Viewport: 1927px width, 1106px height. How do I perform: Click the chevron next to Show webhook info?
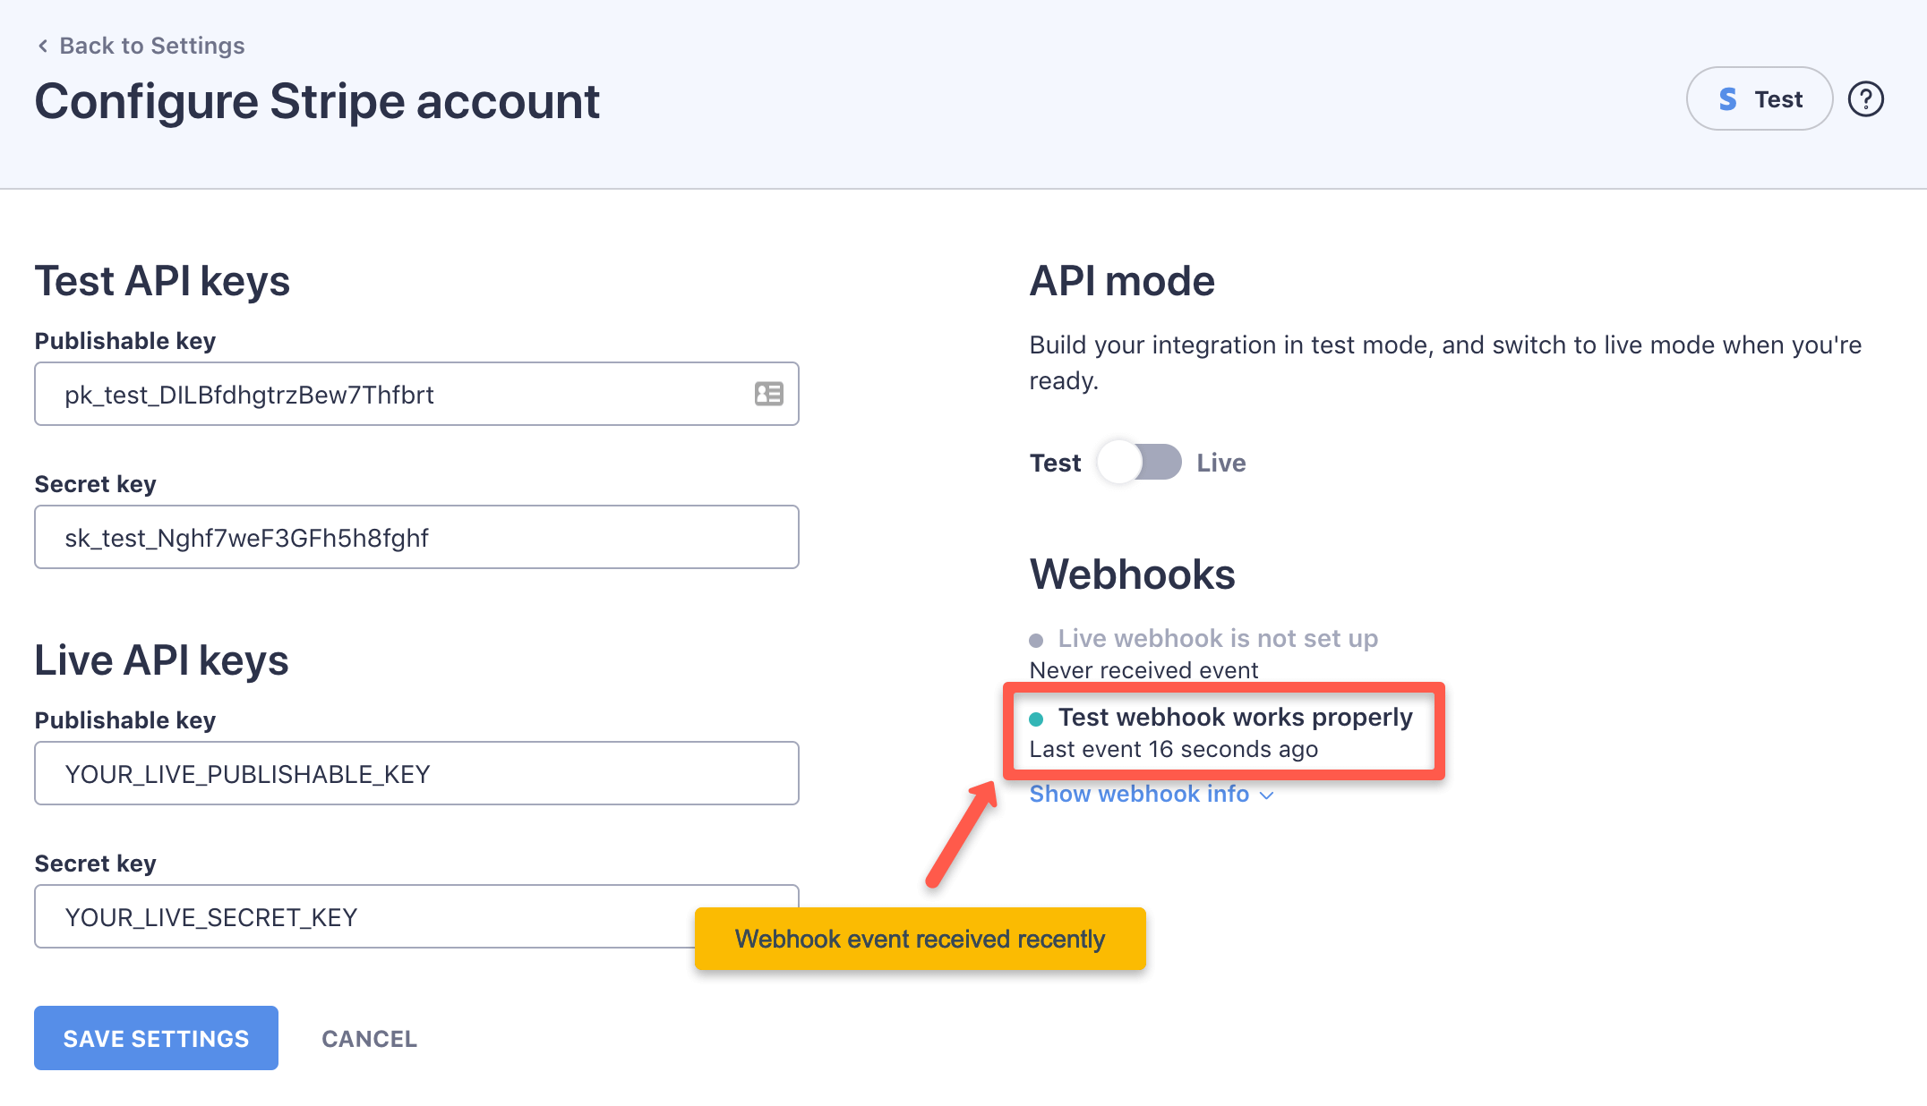pyautogui.click(x=1266, y=795)
